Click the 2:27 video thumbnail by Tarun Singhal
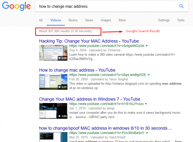 tap(53, 82)
